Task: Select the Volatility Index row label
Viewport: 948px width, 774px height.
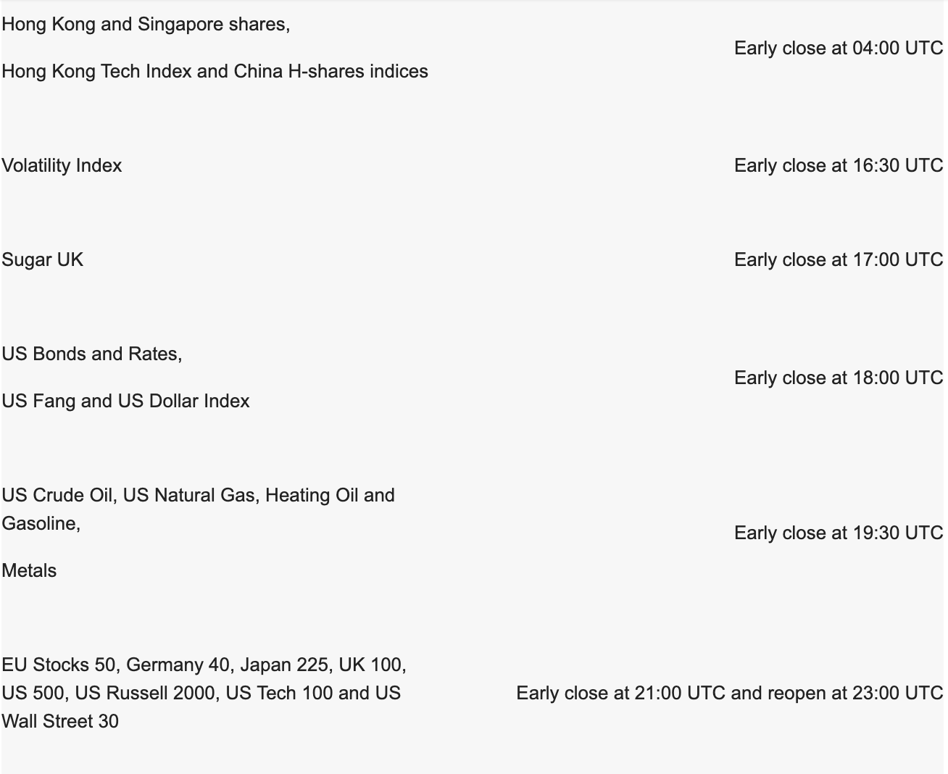Action: [62, 166]
